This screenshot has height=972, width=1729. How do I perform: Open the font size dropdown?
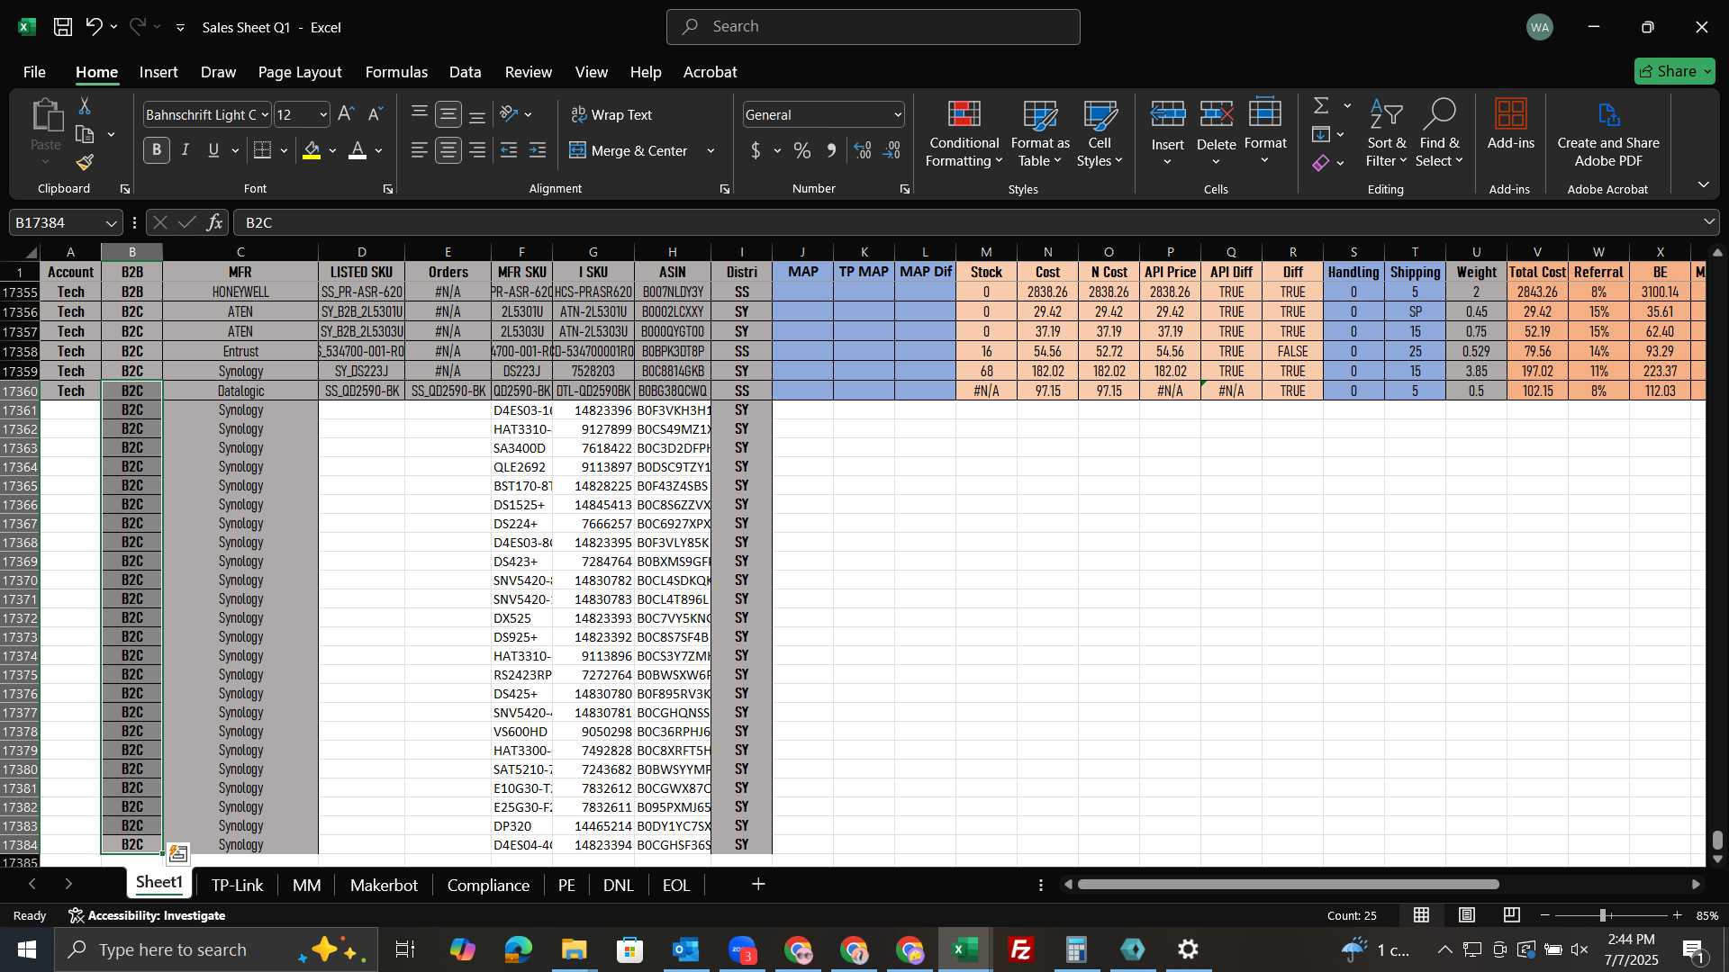click(x=323, y=114)
